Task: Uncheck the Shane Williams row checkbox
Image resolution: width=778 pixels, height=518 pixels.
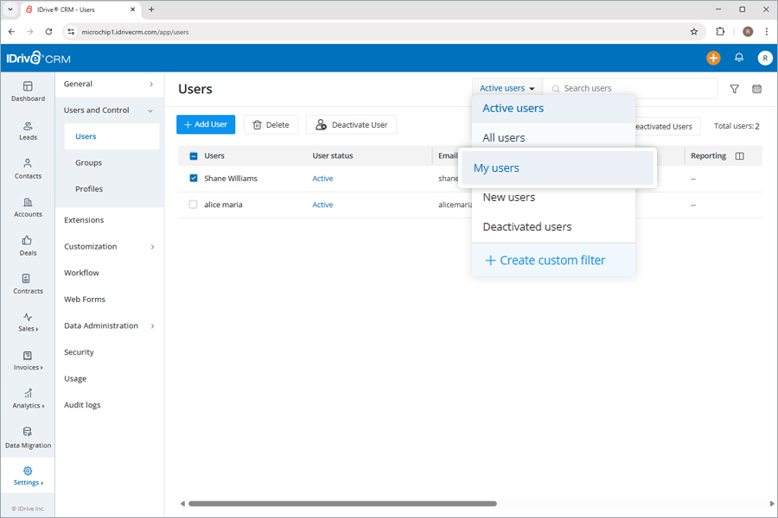Action: (x=192, y=178)
